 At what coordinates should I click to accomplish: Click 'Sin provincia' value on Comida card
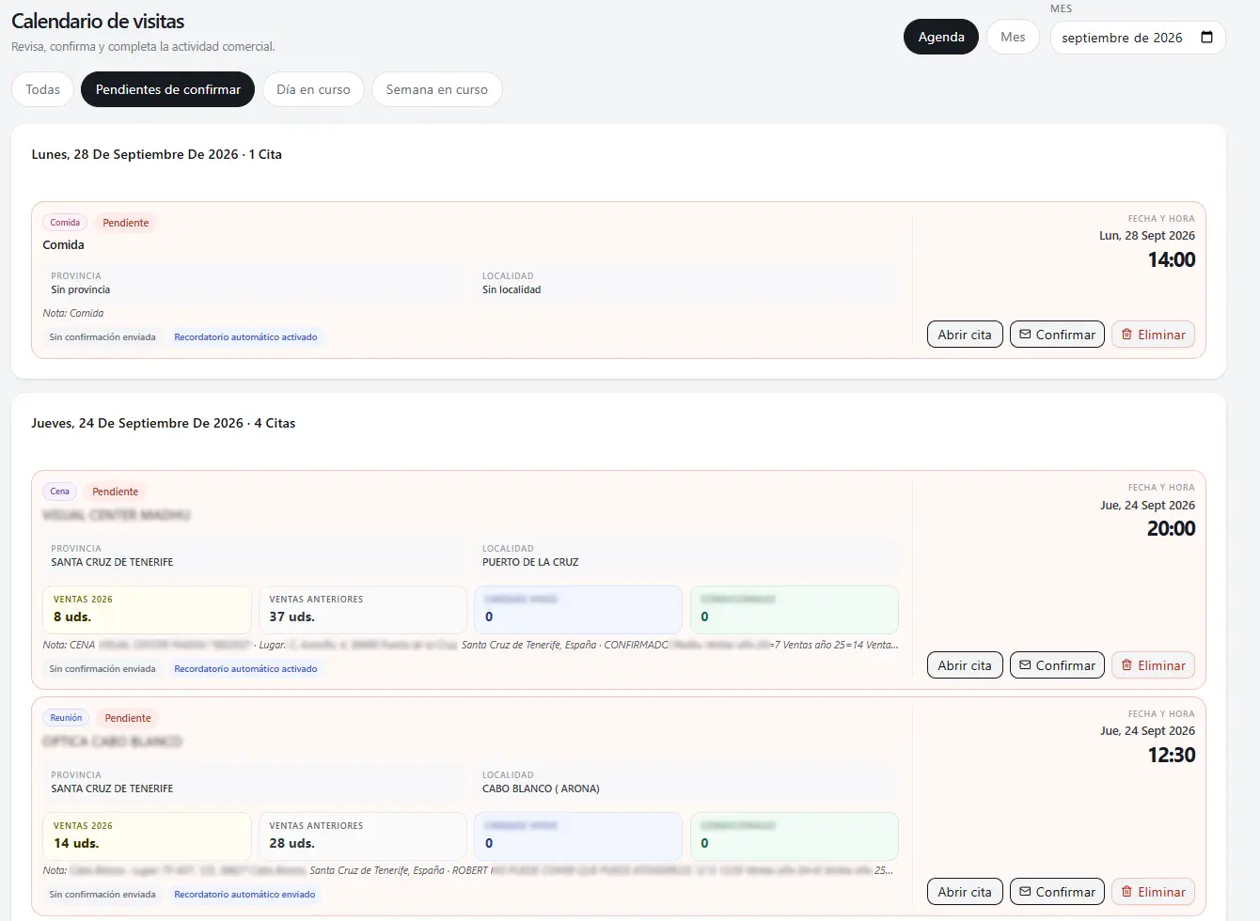pyautogui.click(x=81, y=289)
